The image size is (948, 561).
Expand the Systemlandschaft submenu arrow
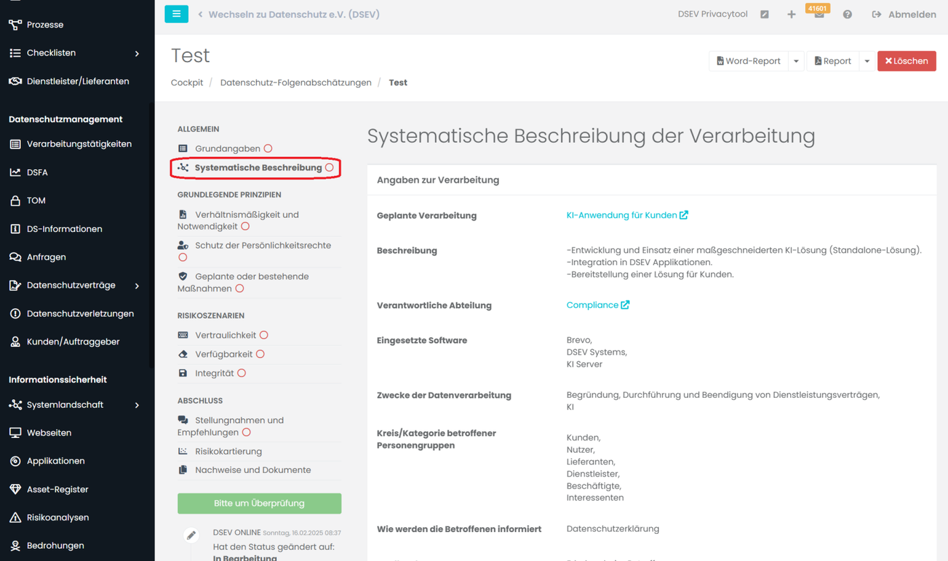click(137, 405)
